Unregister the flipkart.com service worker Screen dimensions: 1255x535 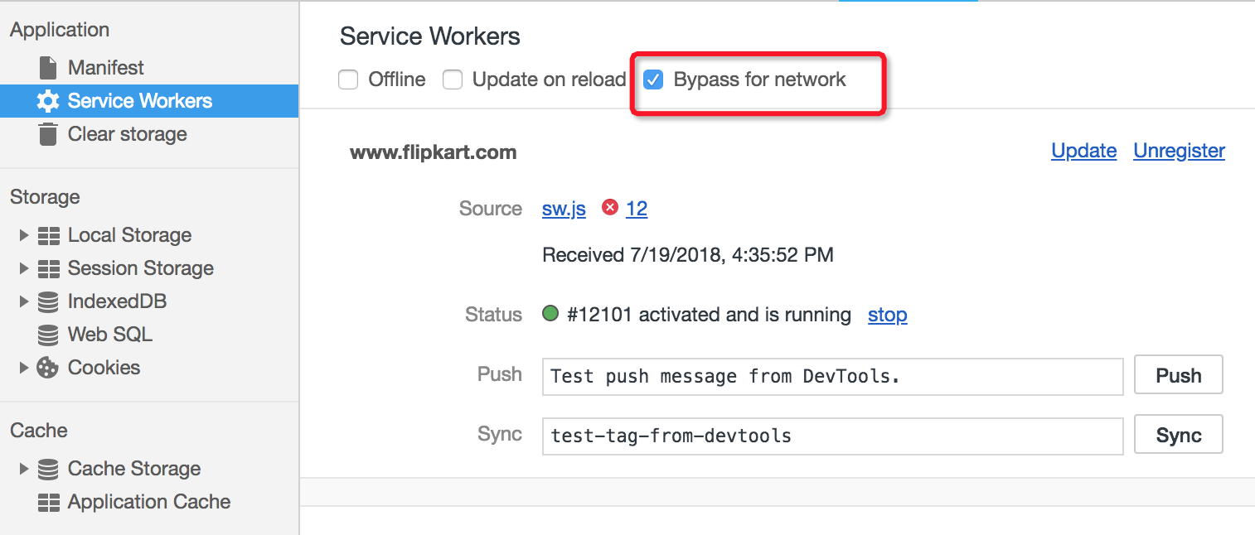tap(1178, 151)
